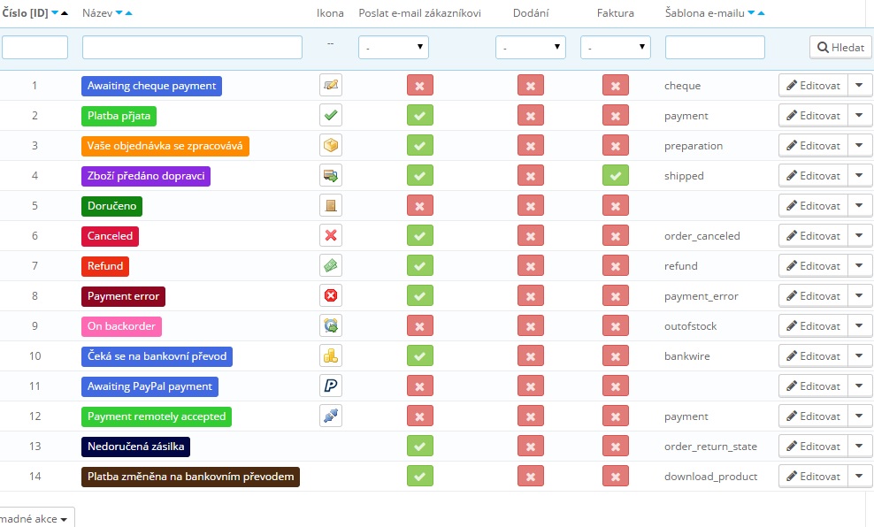Focus the Název filter field
The height and width of the screenshot is (527, 874).
coord(192,48)
